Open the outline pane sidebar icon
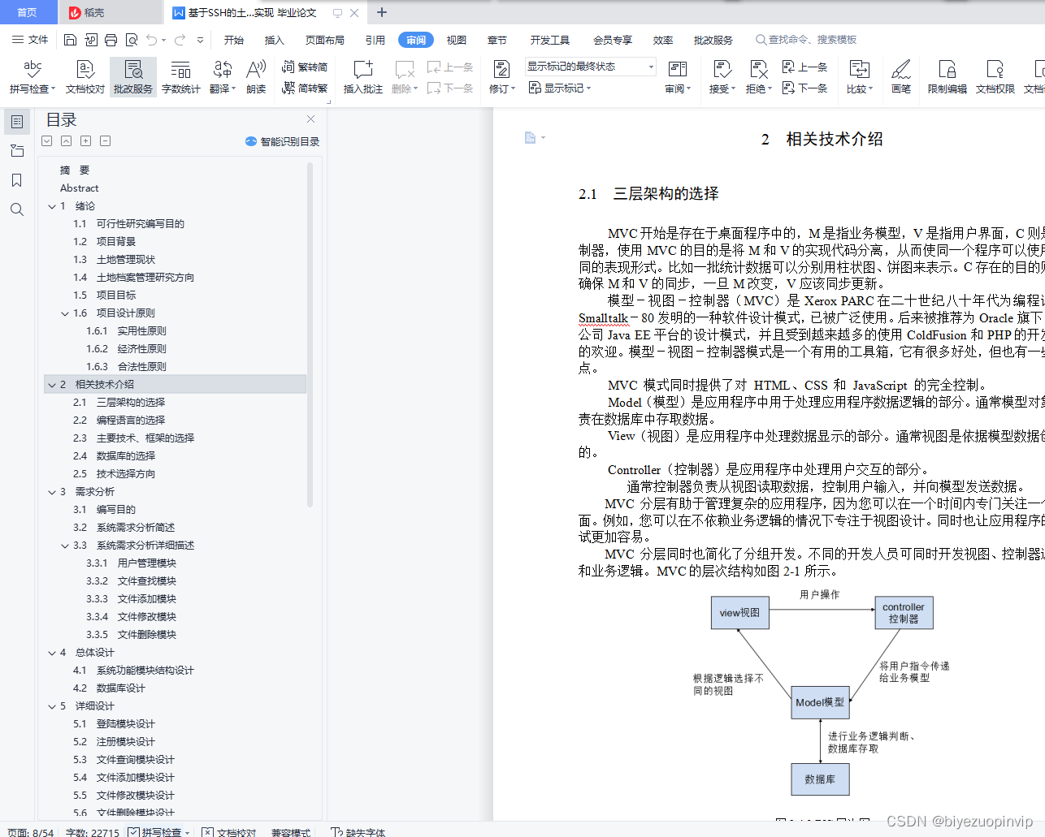Image resolution: width=1045 pixels, height=837 pixels. 17,122
